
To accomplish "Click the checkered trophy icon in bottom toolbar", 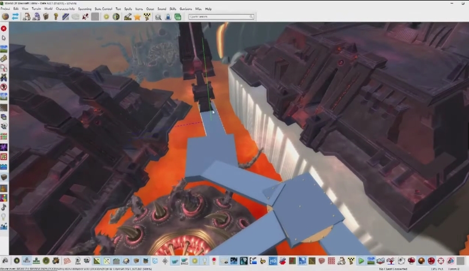I will tap(351, 261).
